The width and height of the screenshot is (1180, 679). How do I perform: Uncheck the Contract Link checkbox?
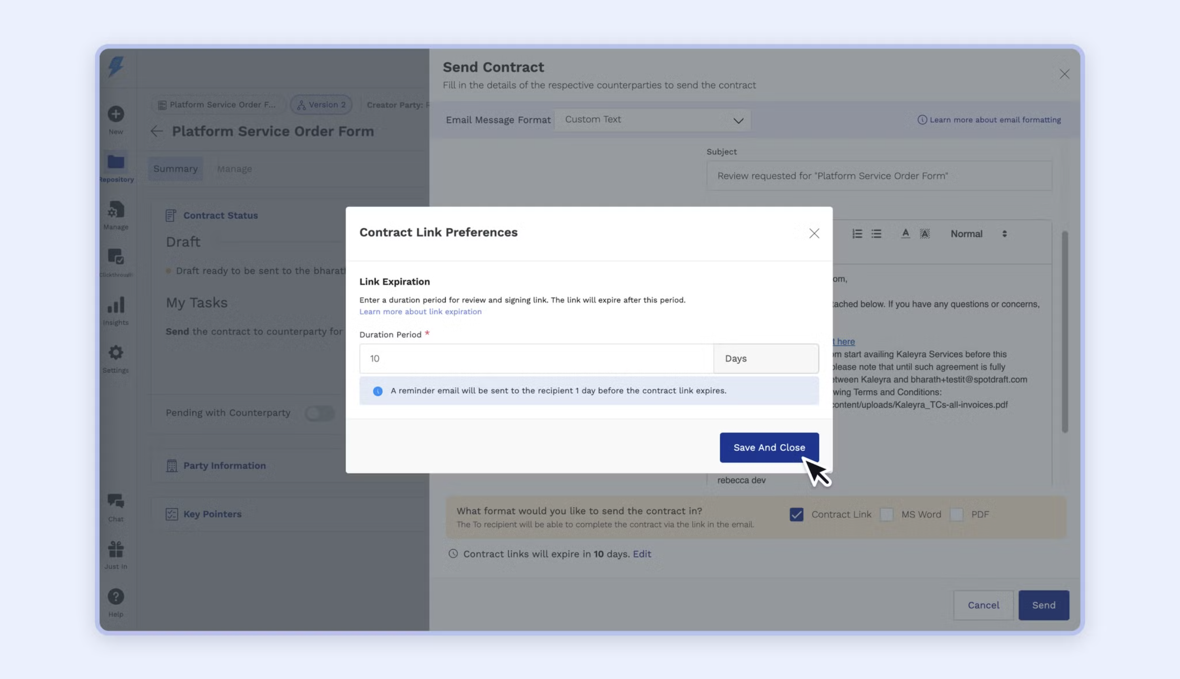point(796,514)
